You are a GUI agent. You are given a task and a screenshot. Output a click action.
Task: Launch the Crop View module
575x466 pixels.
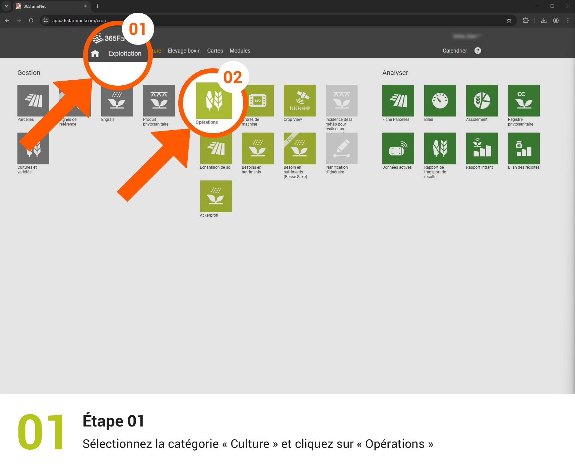coord(299,100)
